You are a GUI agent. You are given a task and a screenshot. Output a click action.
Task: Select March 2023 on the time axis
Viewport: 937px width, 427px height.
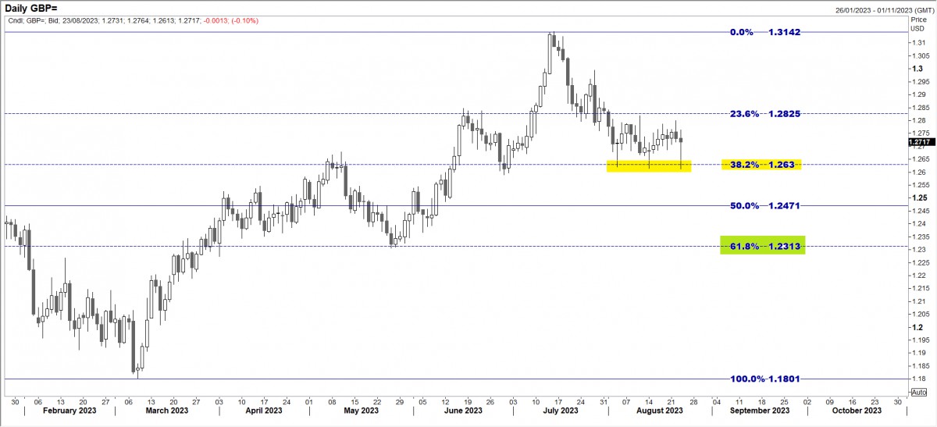pyautogui.click(x=167, y=411)
